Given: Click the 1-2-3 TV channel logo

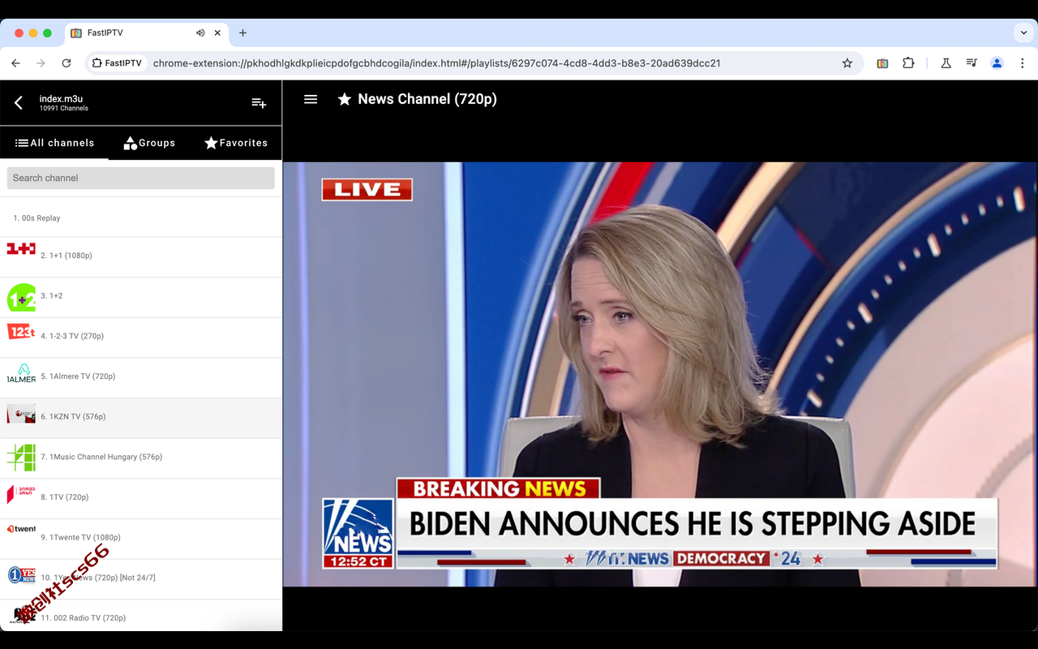Looking at the screenshot, I should 21,331.
